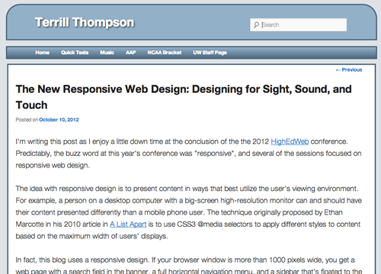Click '@media' in the CSS3 sentence
Image resolution: width=381 pixels, height=274 pixels.
point(210,225)
